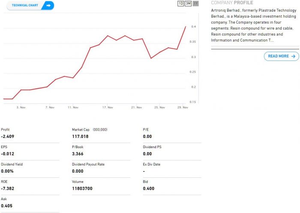Click the Company Profile heading
The image size is (300, 213).
click(232, 3)
